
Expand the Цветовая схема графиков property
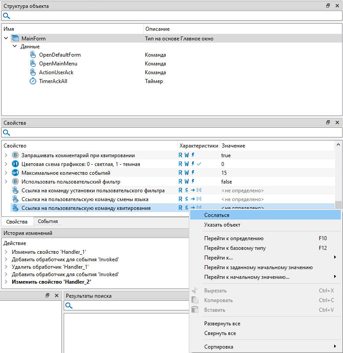(6, 164)
